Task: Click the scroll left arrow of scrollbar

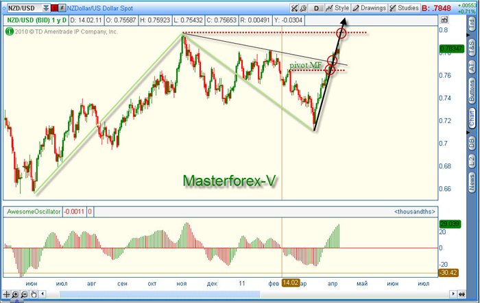Action: pos(43,294)
